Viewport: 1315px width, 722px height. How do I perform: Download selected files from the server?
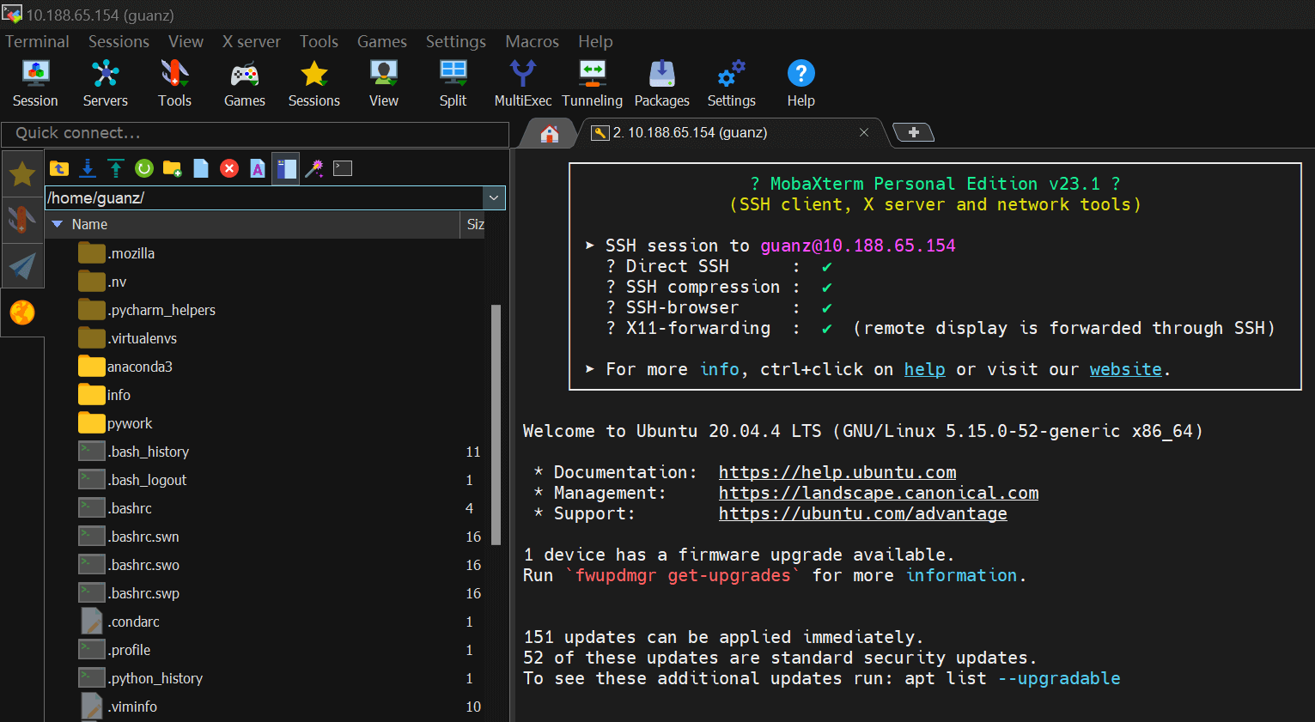pyautogui.click(x=88, y=168)
